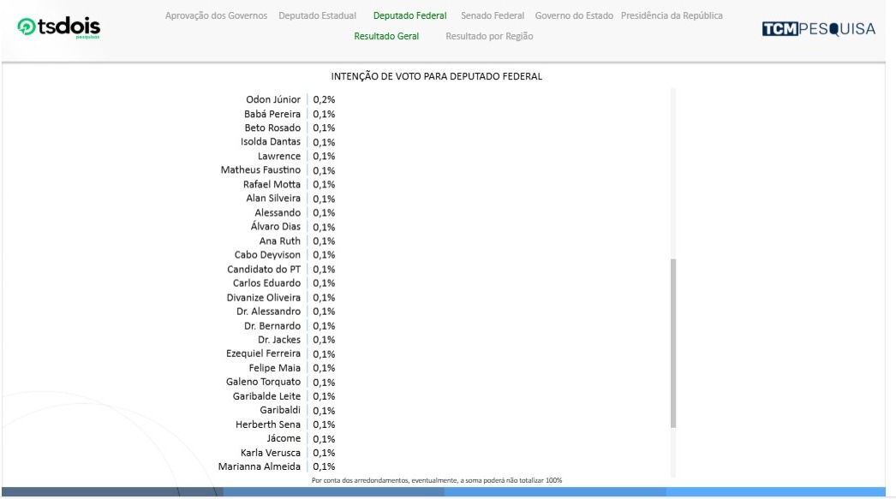Open the Governo do Estado tab
896x499 pixels.
pos(574,15)
